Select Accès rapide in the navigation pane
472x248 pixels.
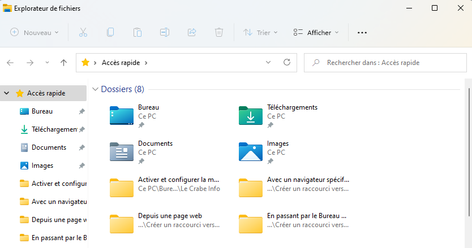(44, 93)
